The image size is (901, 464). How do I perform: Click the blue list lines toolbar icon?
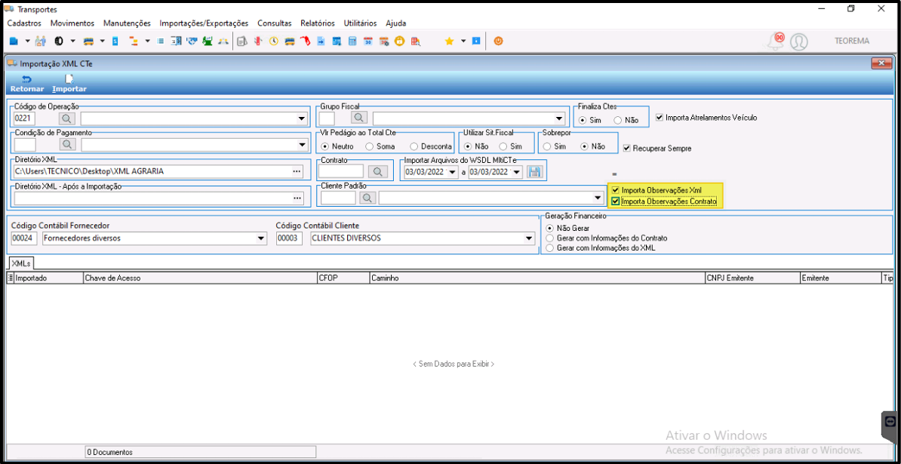161,41
